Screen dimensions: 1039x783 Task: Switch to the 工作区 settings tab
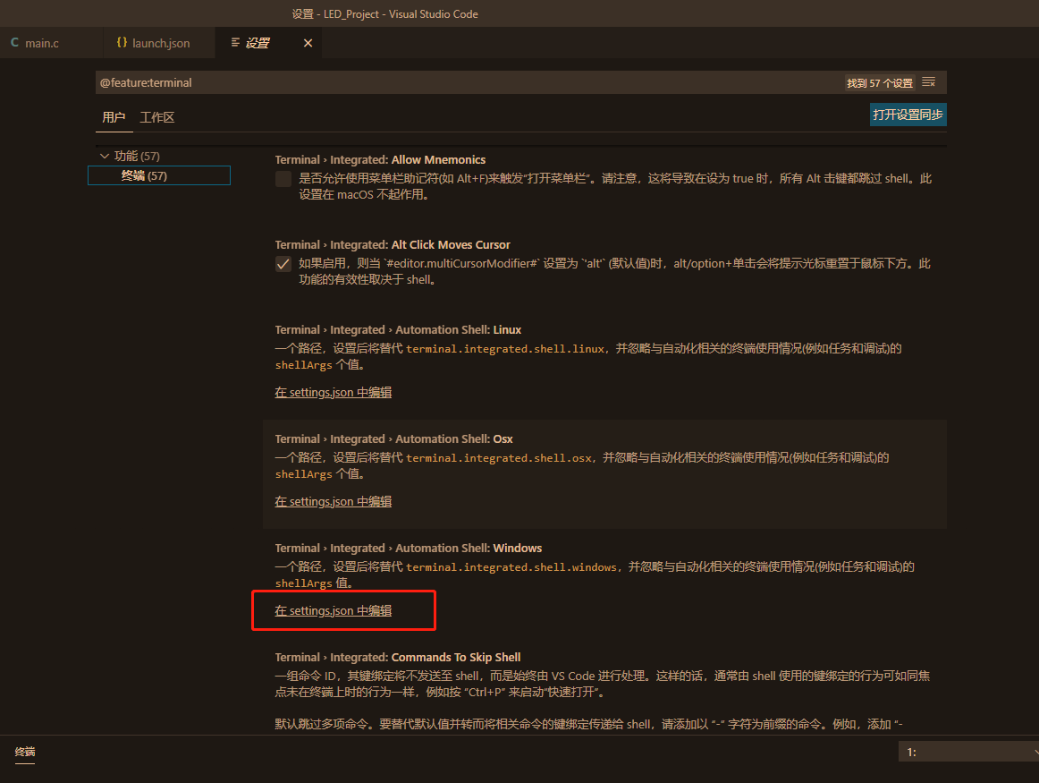click(x=156, y=117)
